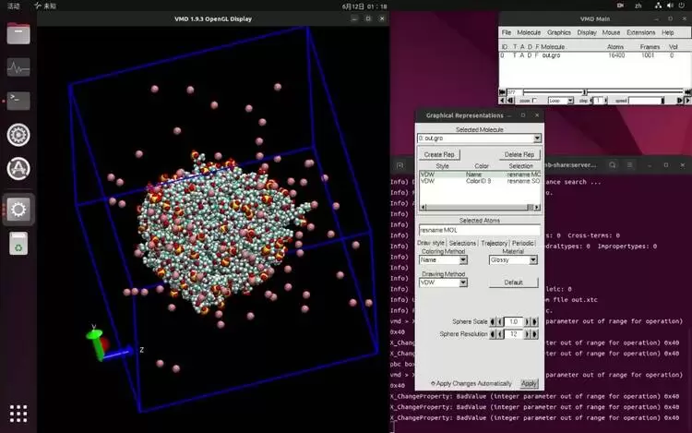
Task: Jump to the trajectory end frame
Action: click(x=687, y=91)
